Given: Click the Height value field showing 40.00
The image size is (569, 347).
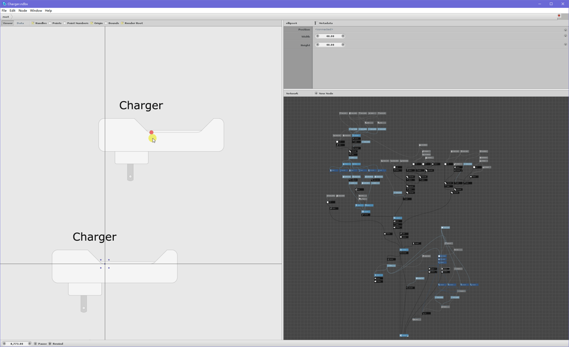Looking at the screenshot, I should (x=330, y=45).
